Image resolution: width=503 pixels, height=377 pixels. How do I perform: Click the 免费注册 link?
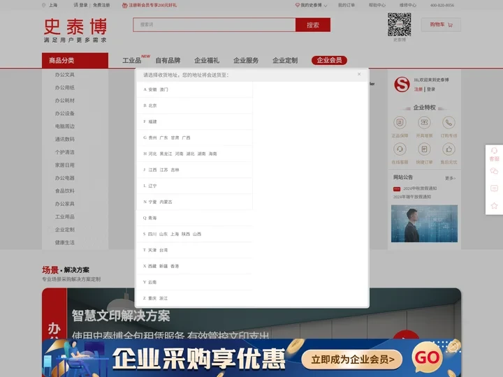click(x=101, y=5)
